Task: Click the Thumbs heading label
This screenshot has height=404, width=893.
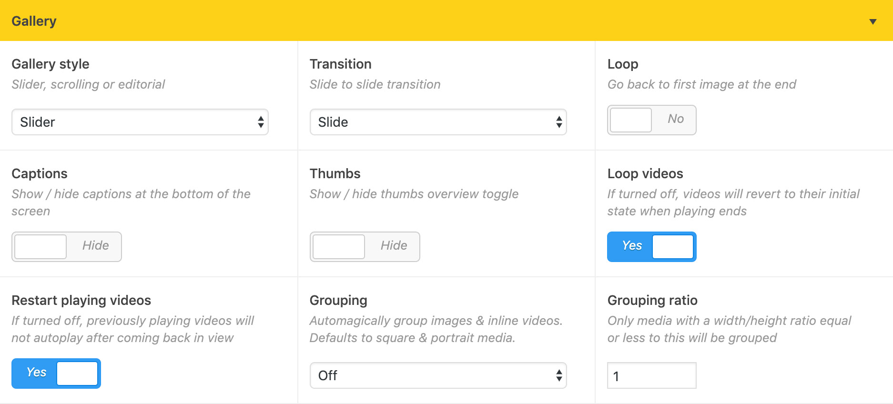Action: [x=335, y=173]
